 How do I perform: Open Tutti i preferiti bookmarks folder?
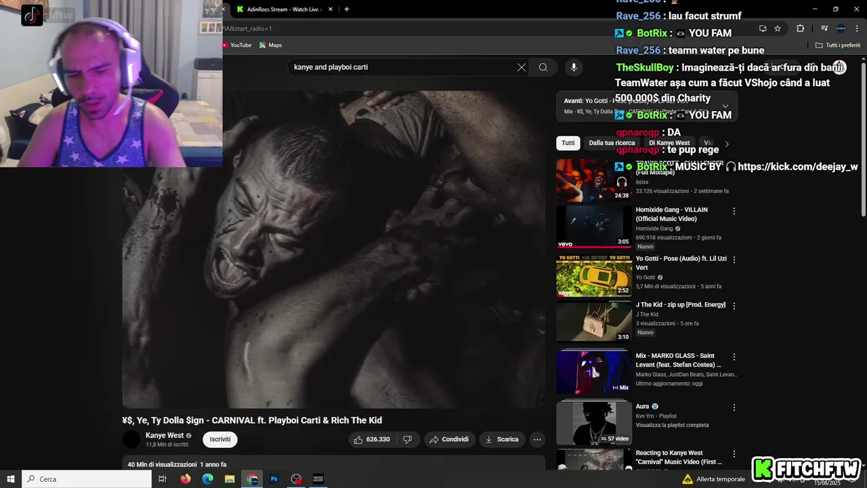tap(838, 45)
